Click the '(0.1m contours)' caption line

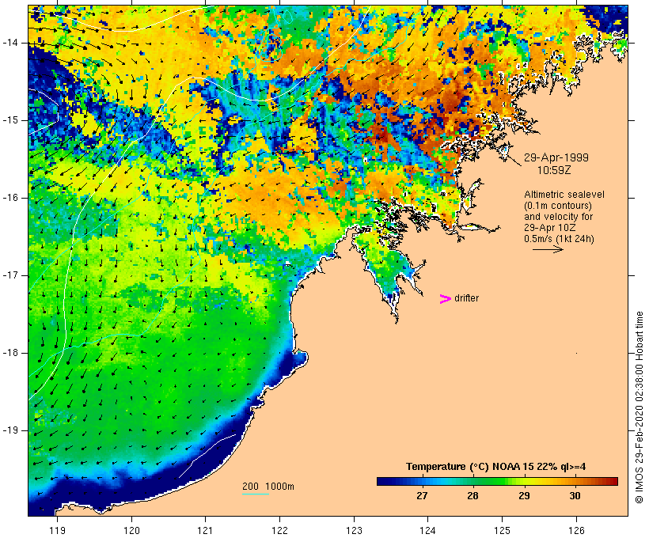point(558,206)
